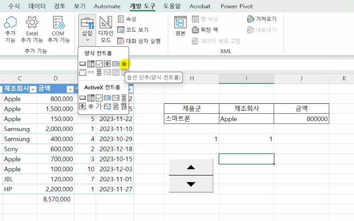Click spin button up arrow on sheet

coord(191,167)
